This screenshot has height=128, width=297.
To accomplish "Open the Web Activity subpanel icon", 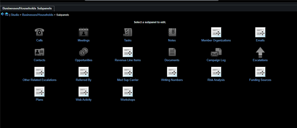I will (83, 91).
